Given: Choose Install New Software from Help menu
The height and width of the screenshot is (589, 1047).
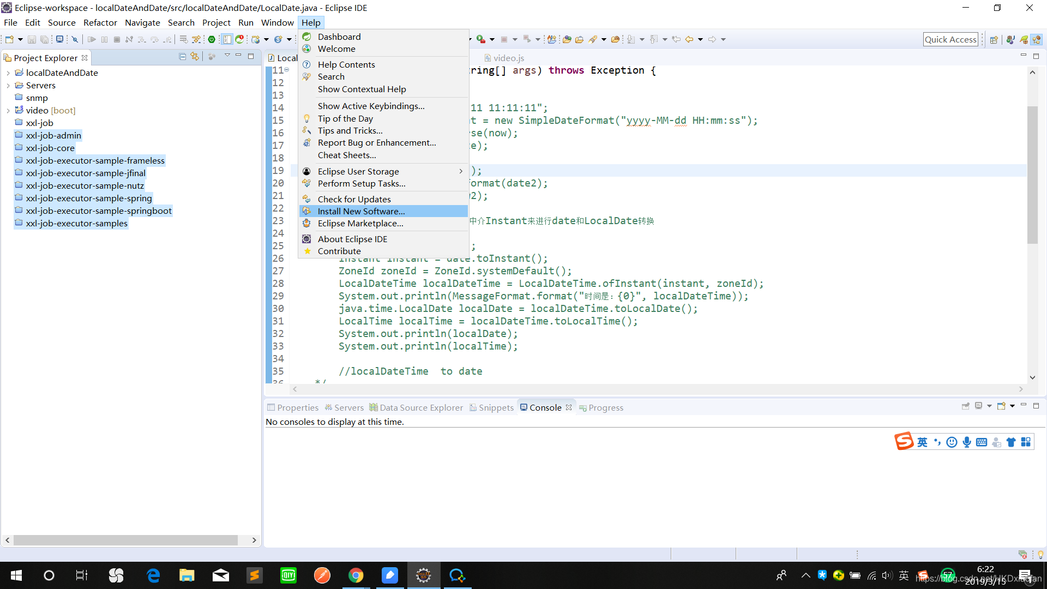Looking at the screenshot, I should pos(384,212).
